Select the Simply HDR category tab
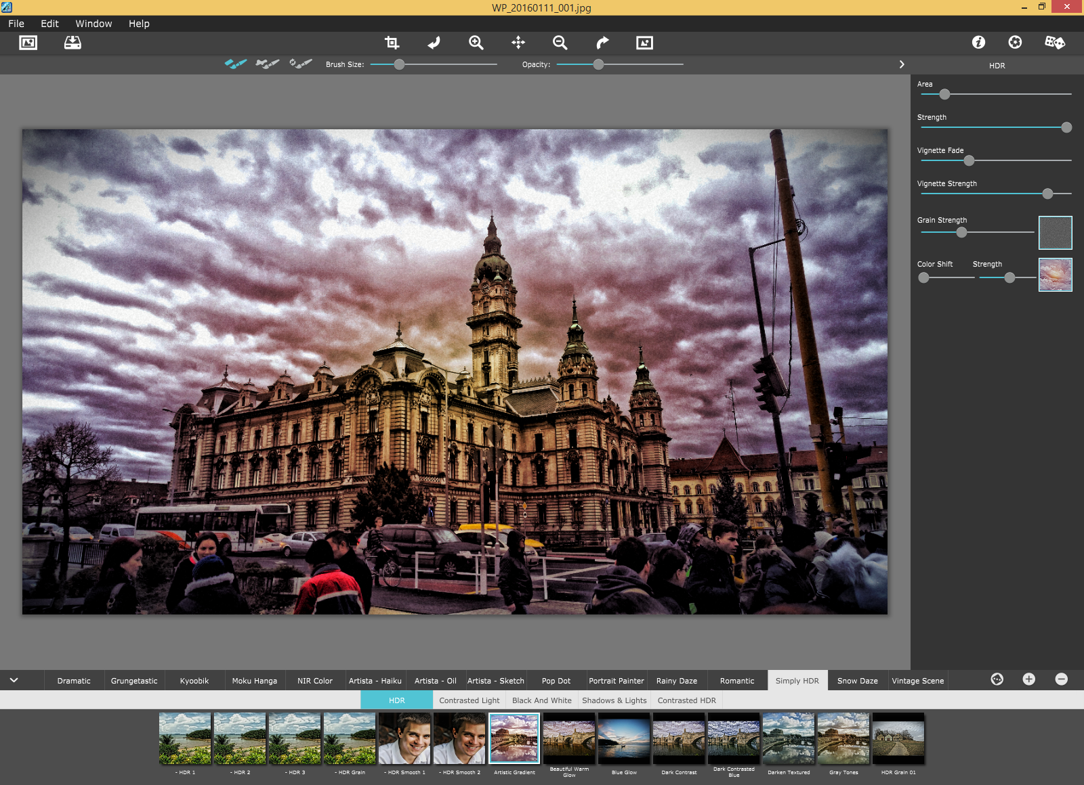Screen dimensions: 1084x785 (797, 681)
